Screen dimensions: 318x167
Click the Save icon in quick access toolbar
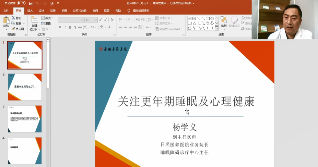tap(31, 3)
